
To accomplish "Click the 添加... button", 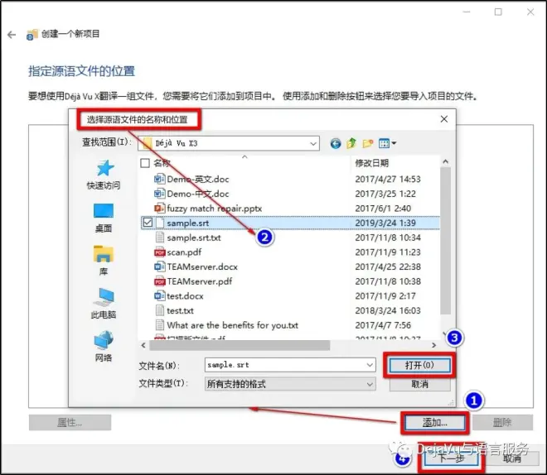I will point(434,423).
